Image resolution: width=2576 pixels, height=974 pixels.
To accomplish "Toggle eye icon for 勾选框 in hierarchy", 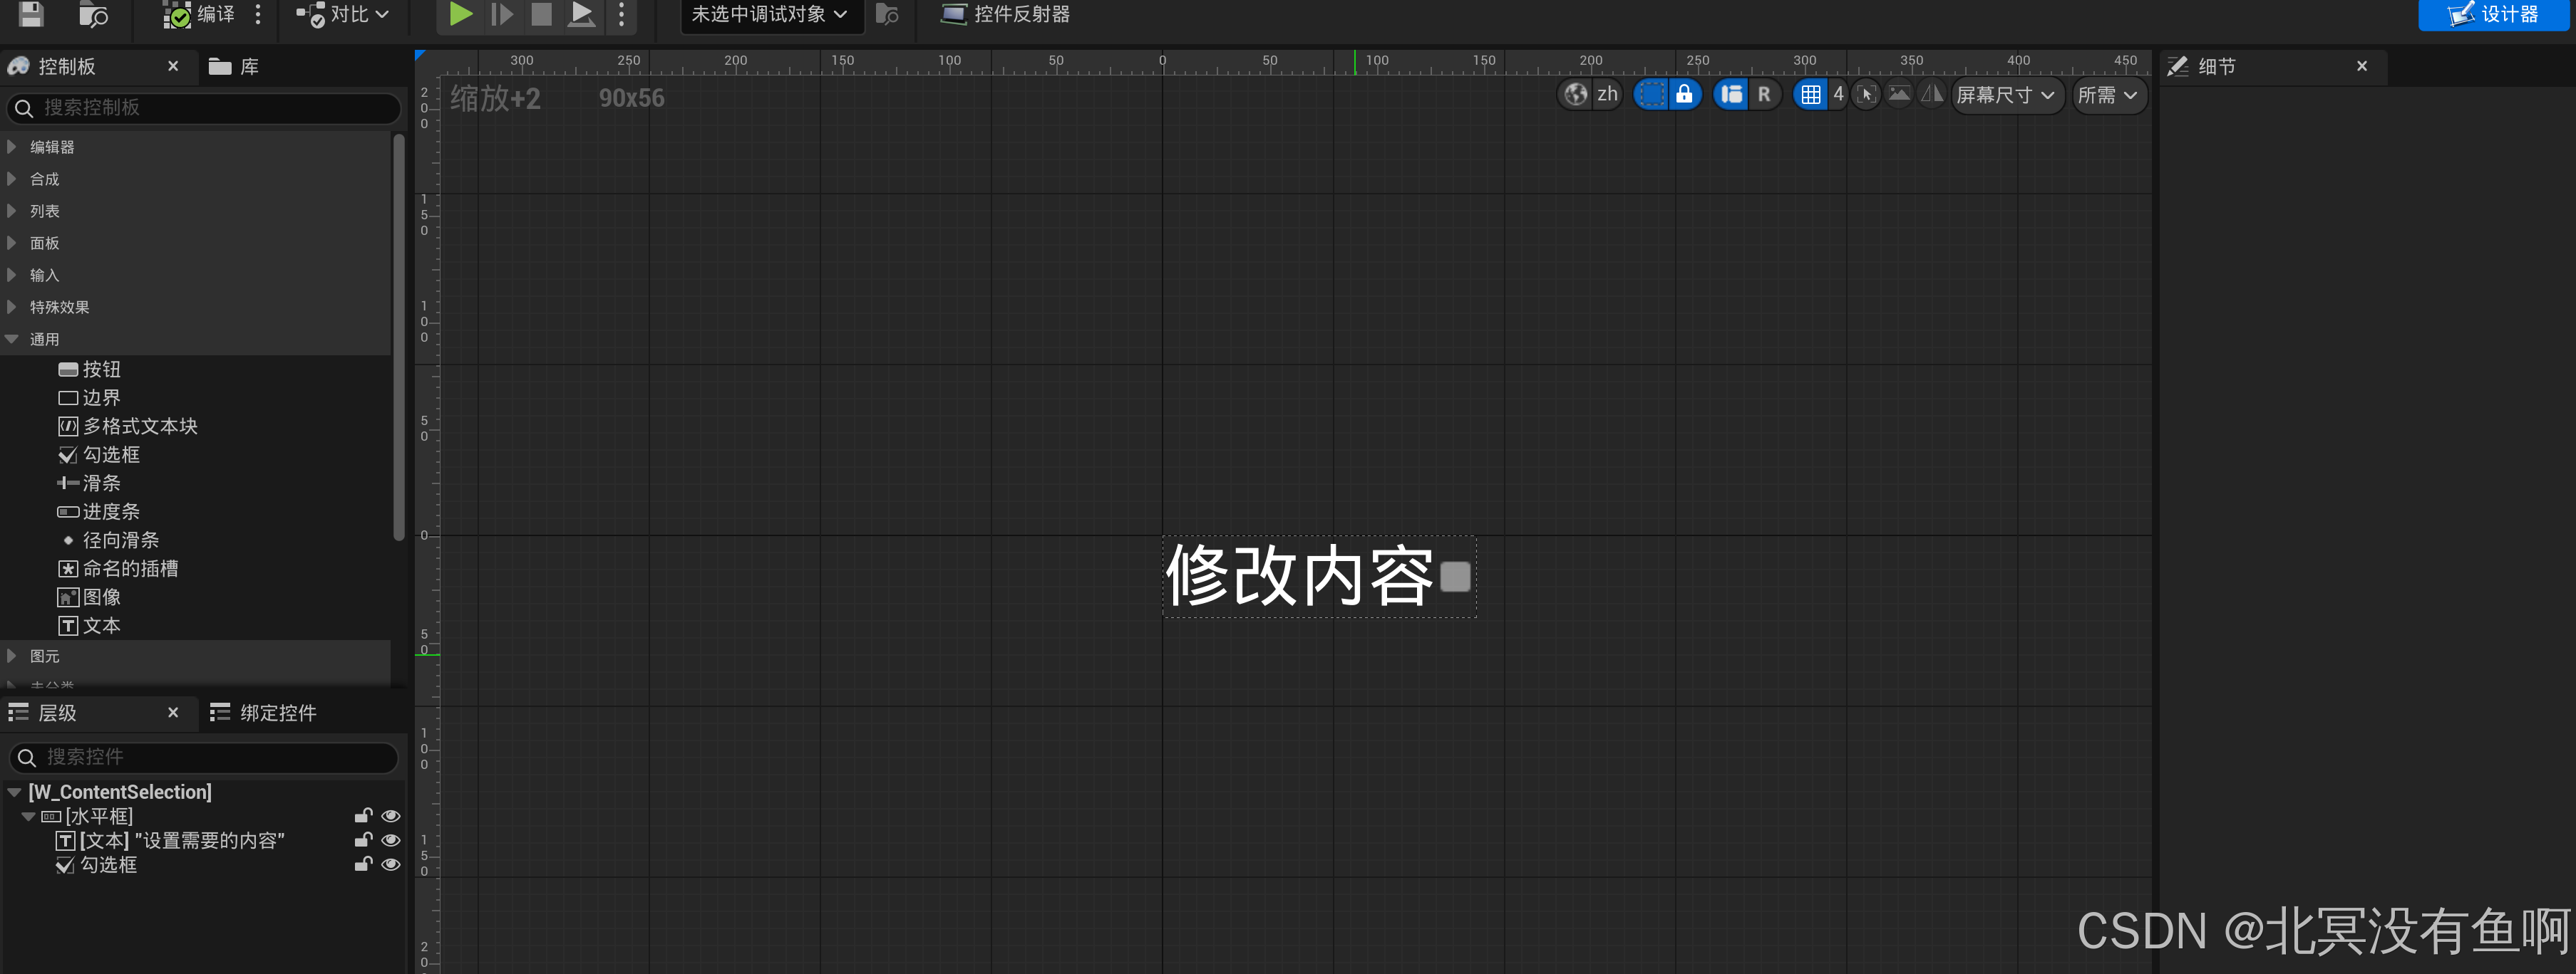I will (x=391, y=865).
